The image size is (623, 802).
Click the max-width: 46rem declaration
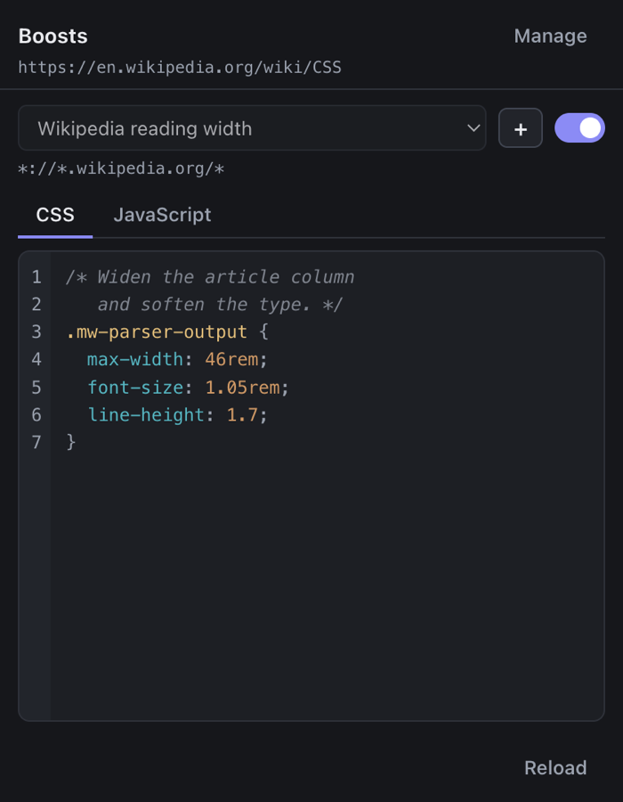(x=177, y=360)
